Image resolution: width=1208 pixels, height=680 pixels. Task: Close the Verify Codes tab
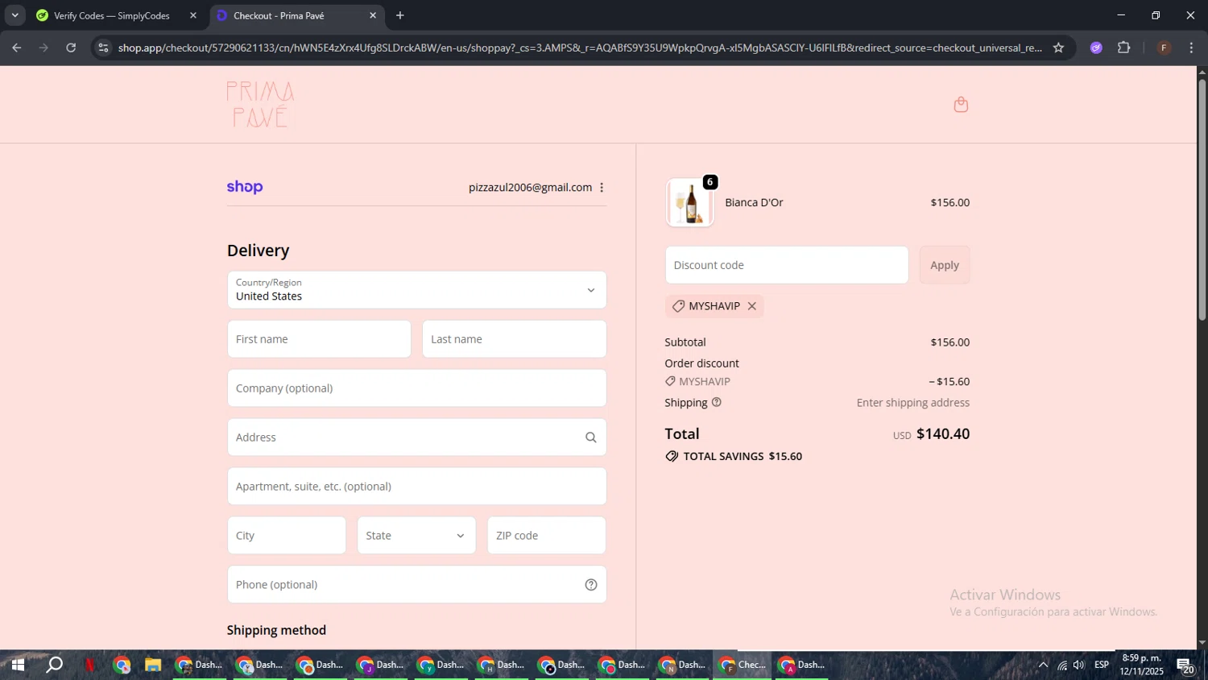click(193, 15)
